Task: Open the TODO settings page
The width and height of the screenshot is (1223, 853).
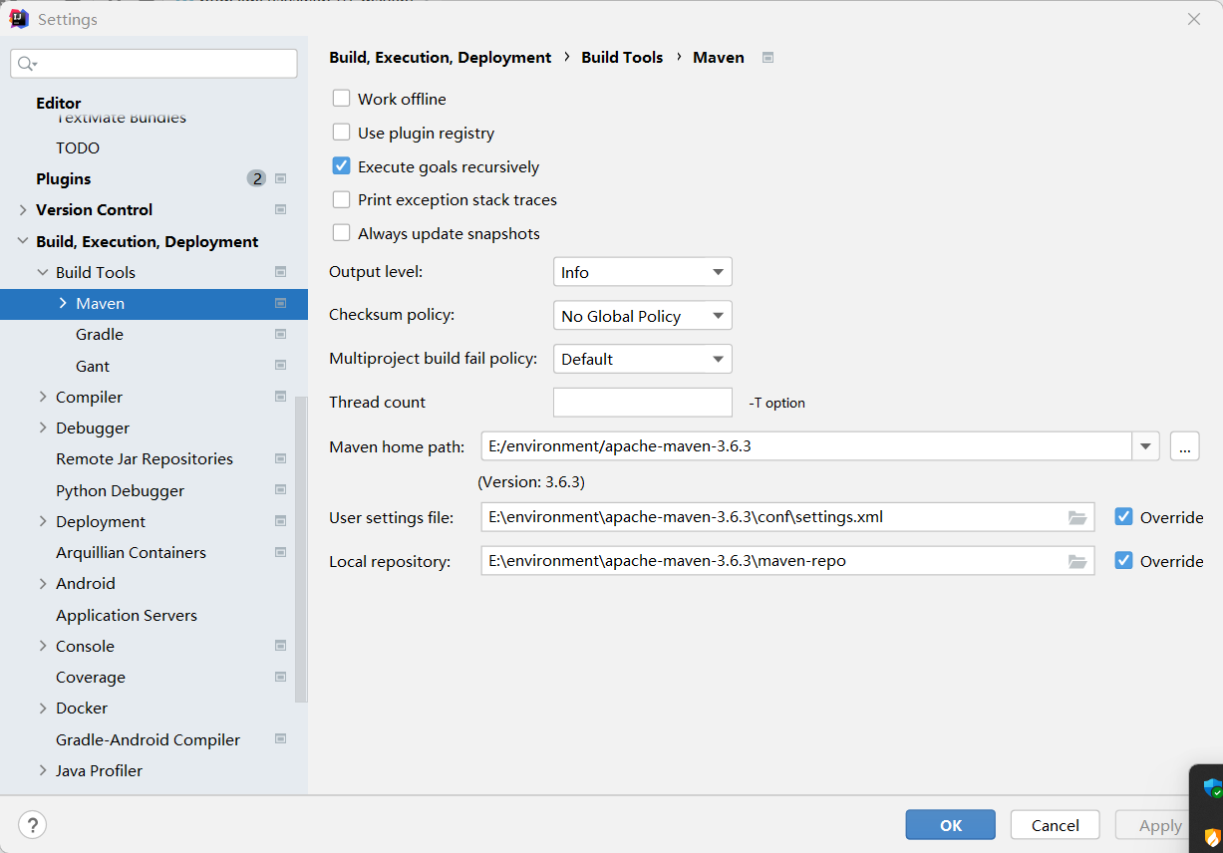Action: coord(78,147)
